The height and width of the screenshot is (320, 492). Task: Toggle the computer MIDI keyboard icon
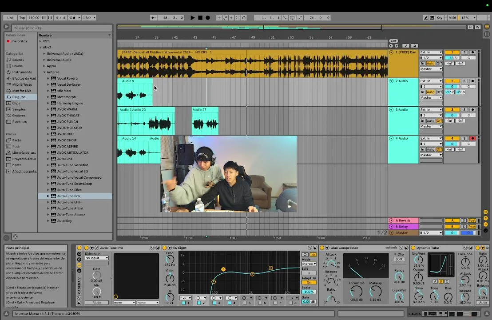click(x=432, y=18)
